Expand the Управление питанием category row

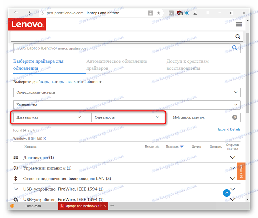[232, 168]
